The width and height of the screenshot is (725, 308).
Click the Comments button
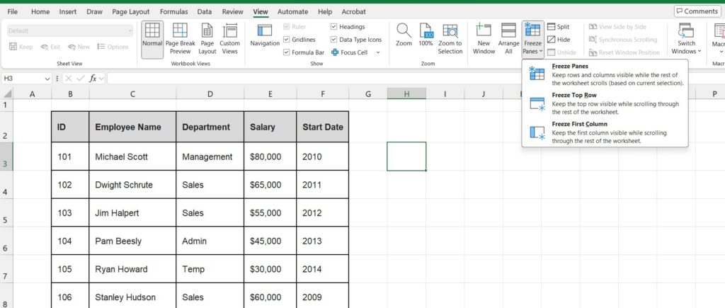click(x=697, y=11)
